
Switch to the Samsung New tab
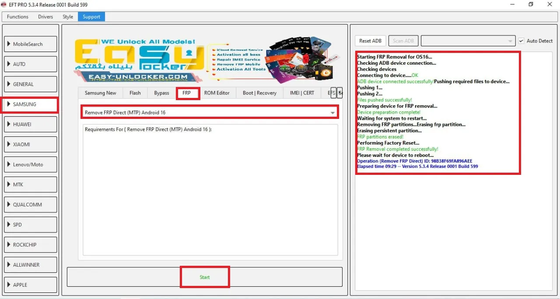point(101,93)
